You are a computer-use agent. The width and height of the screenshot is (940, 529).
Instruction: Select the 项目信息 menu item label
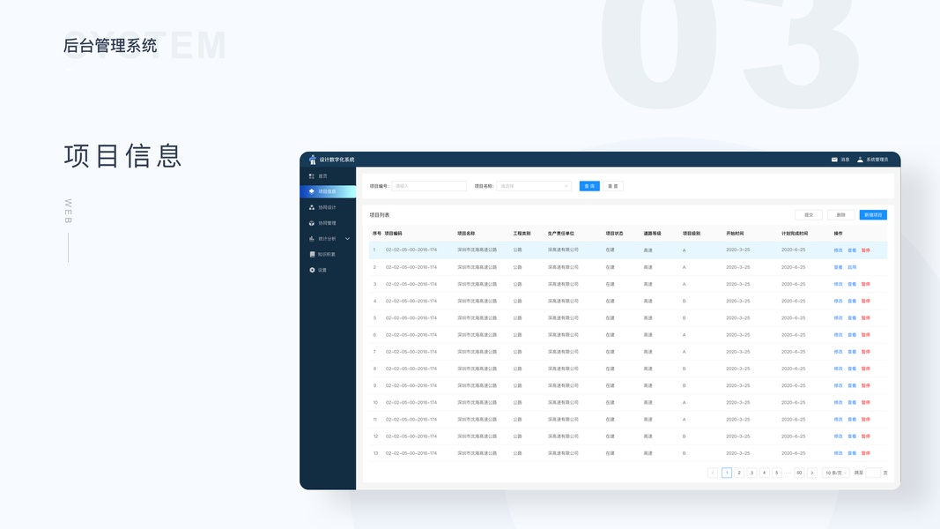[327, 191]
